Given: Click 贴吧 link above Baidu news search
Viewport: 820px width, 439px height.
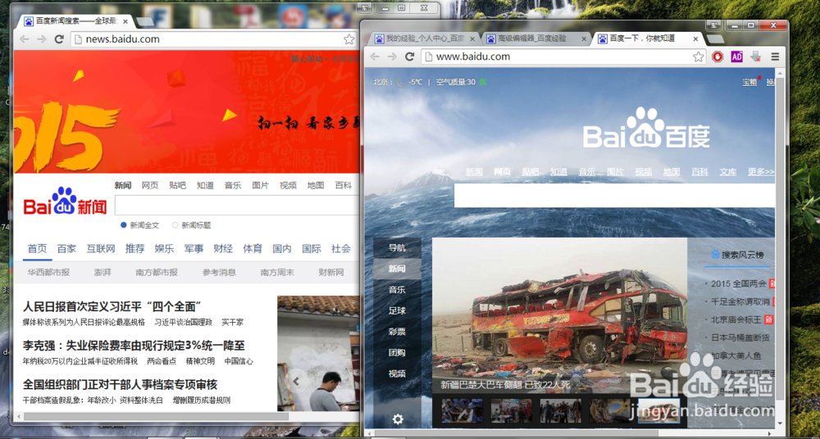Looking at the screenshot, I should tap(177, 185).
